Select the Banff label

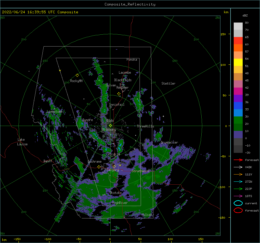click(x=48, y=161)
